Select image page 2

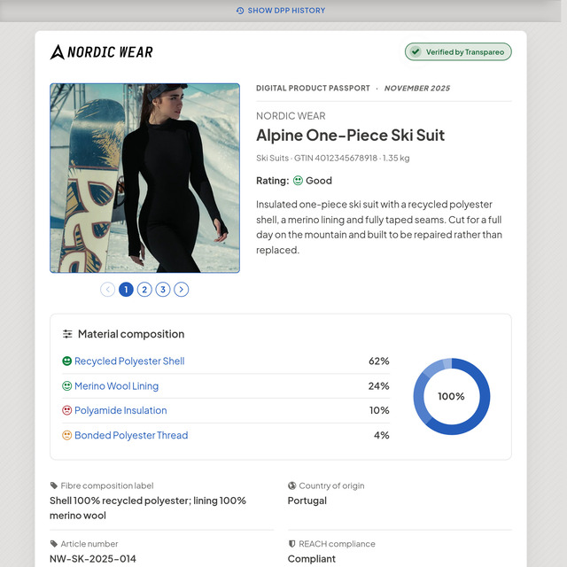(144, 290)
